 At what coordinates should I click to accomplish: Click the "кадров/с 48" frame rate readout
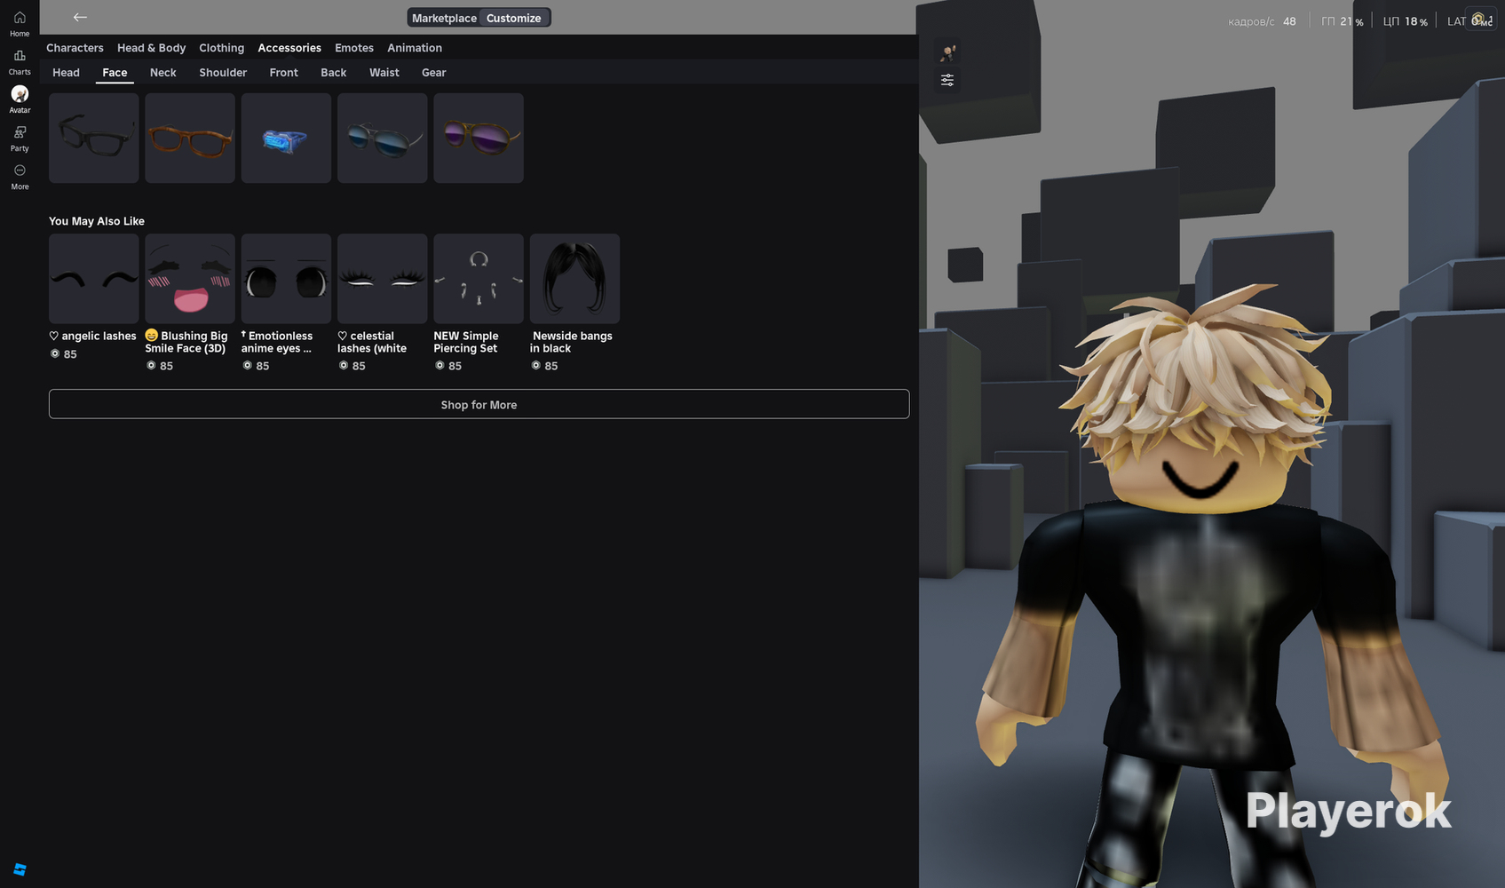(x=1262, y=21)
